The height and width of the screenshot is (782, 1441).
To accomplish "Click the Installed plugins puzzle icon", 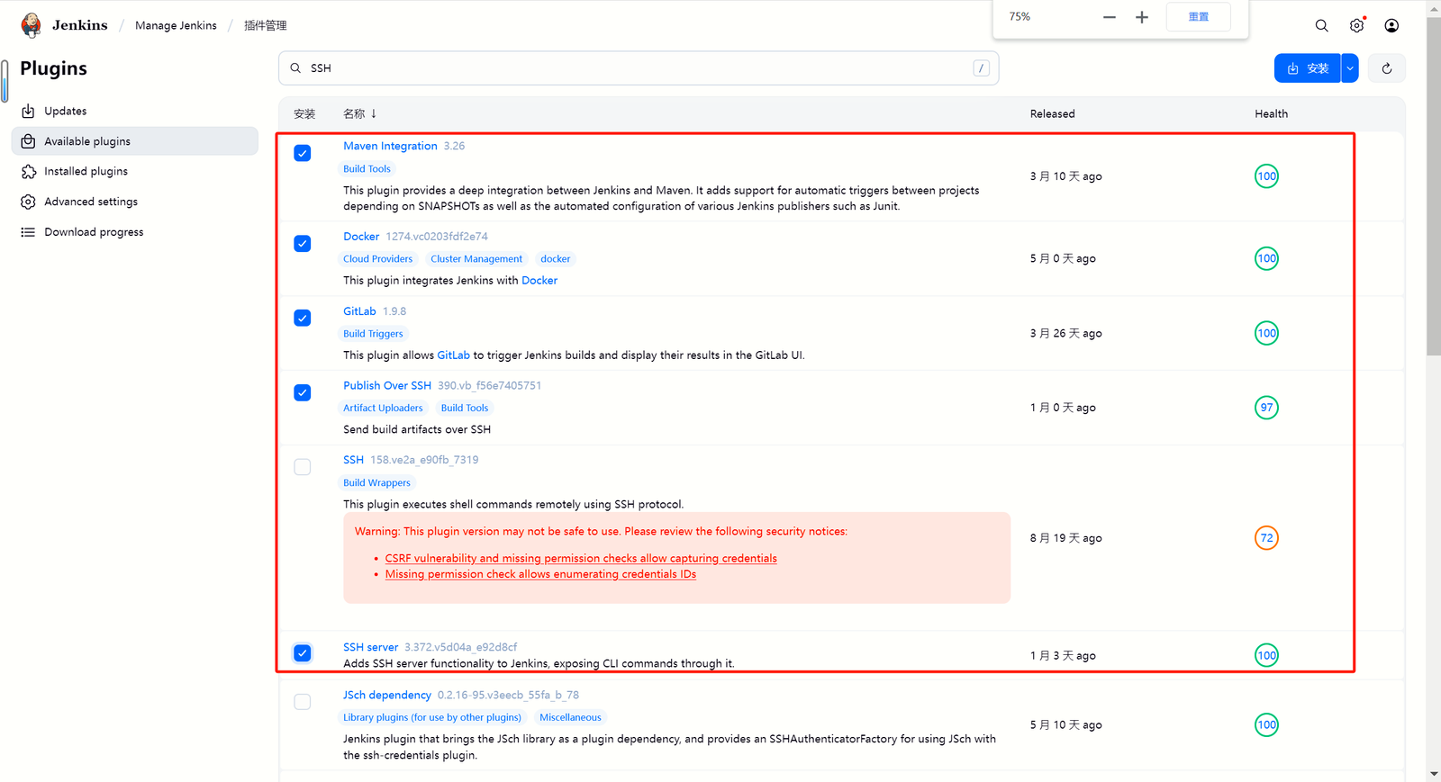I will click(28, 171).
